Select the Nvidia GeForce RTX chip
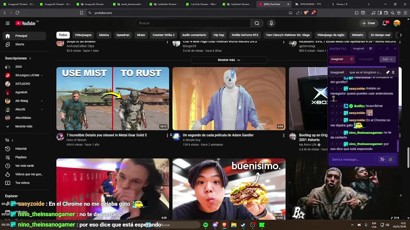Viewport: 410px width, 230px height. 245,35
